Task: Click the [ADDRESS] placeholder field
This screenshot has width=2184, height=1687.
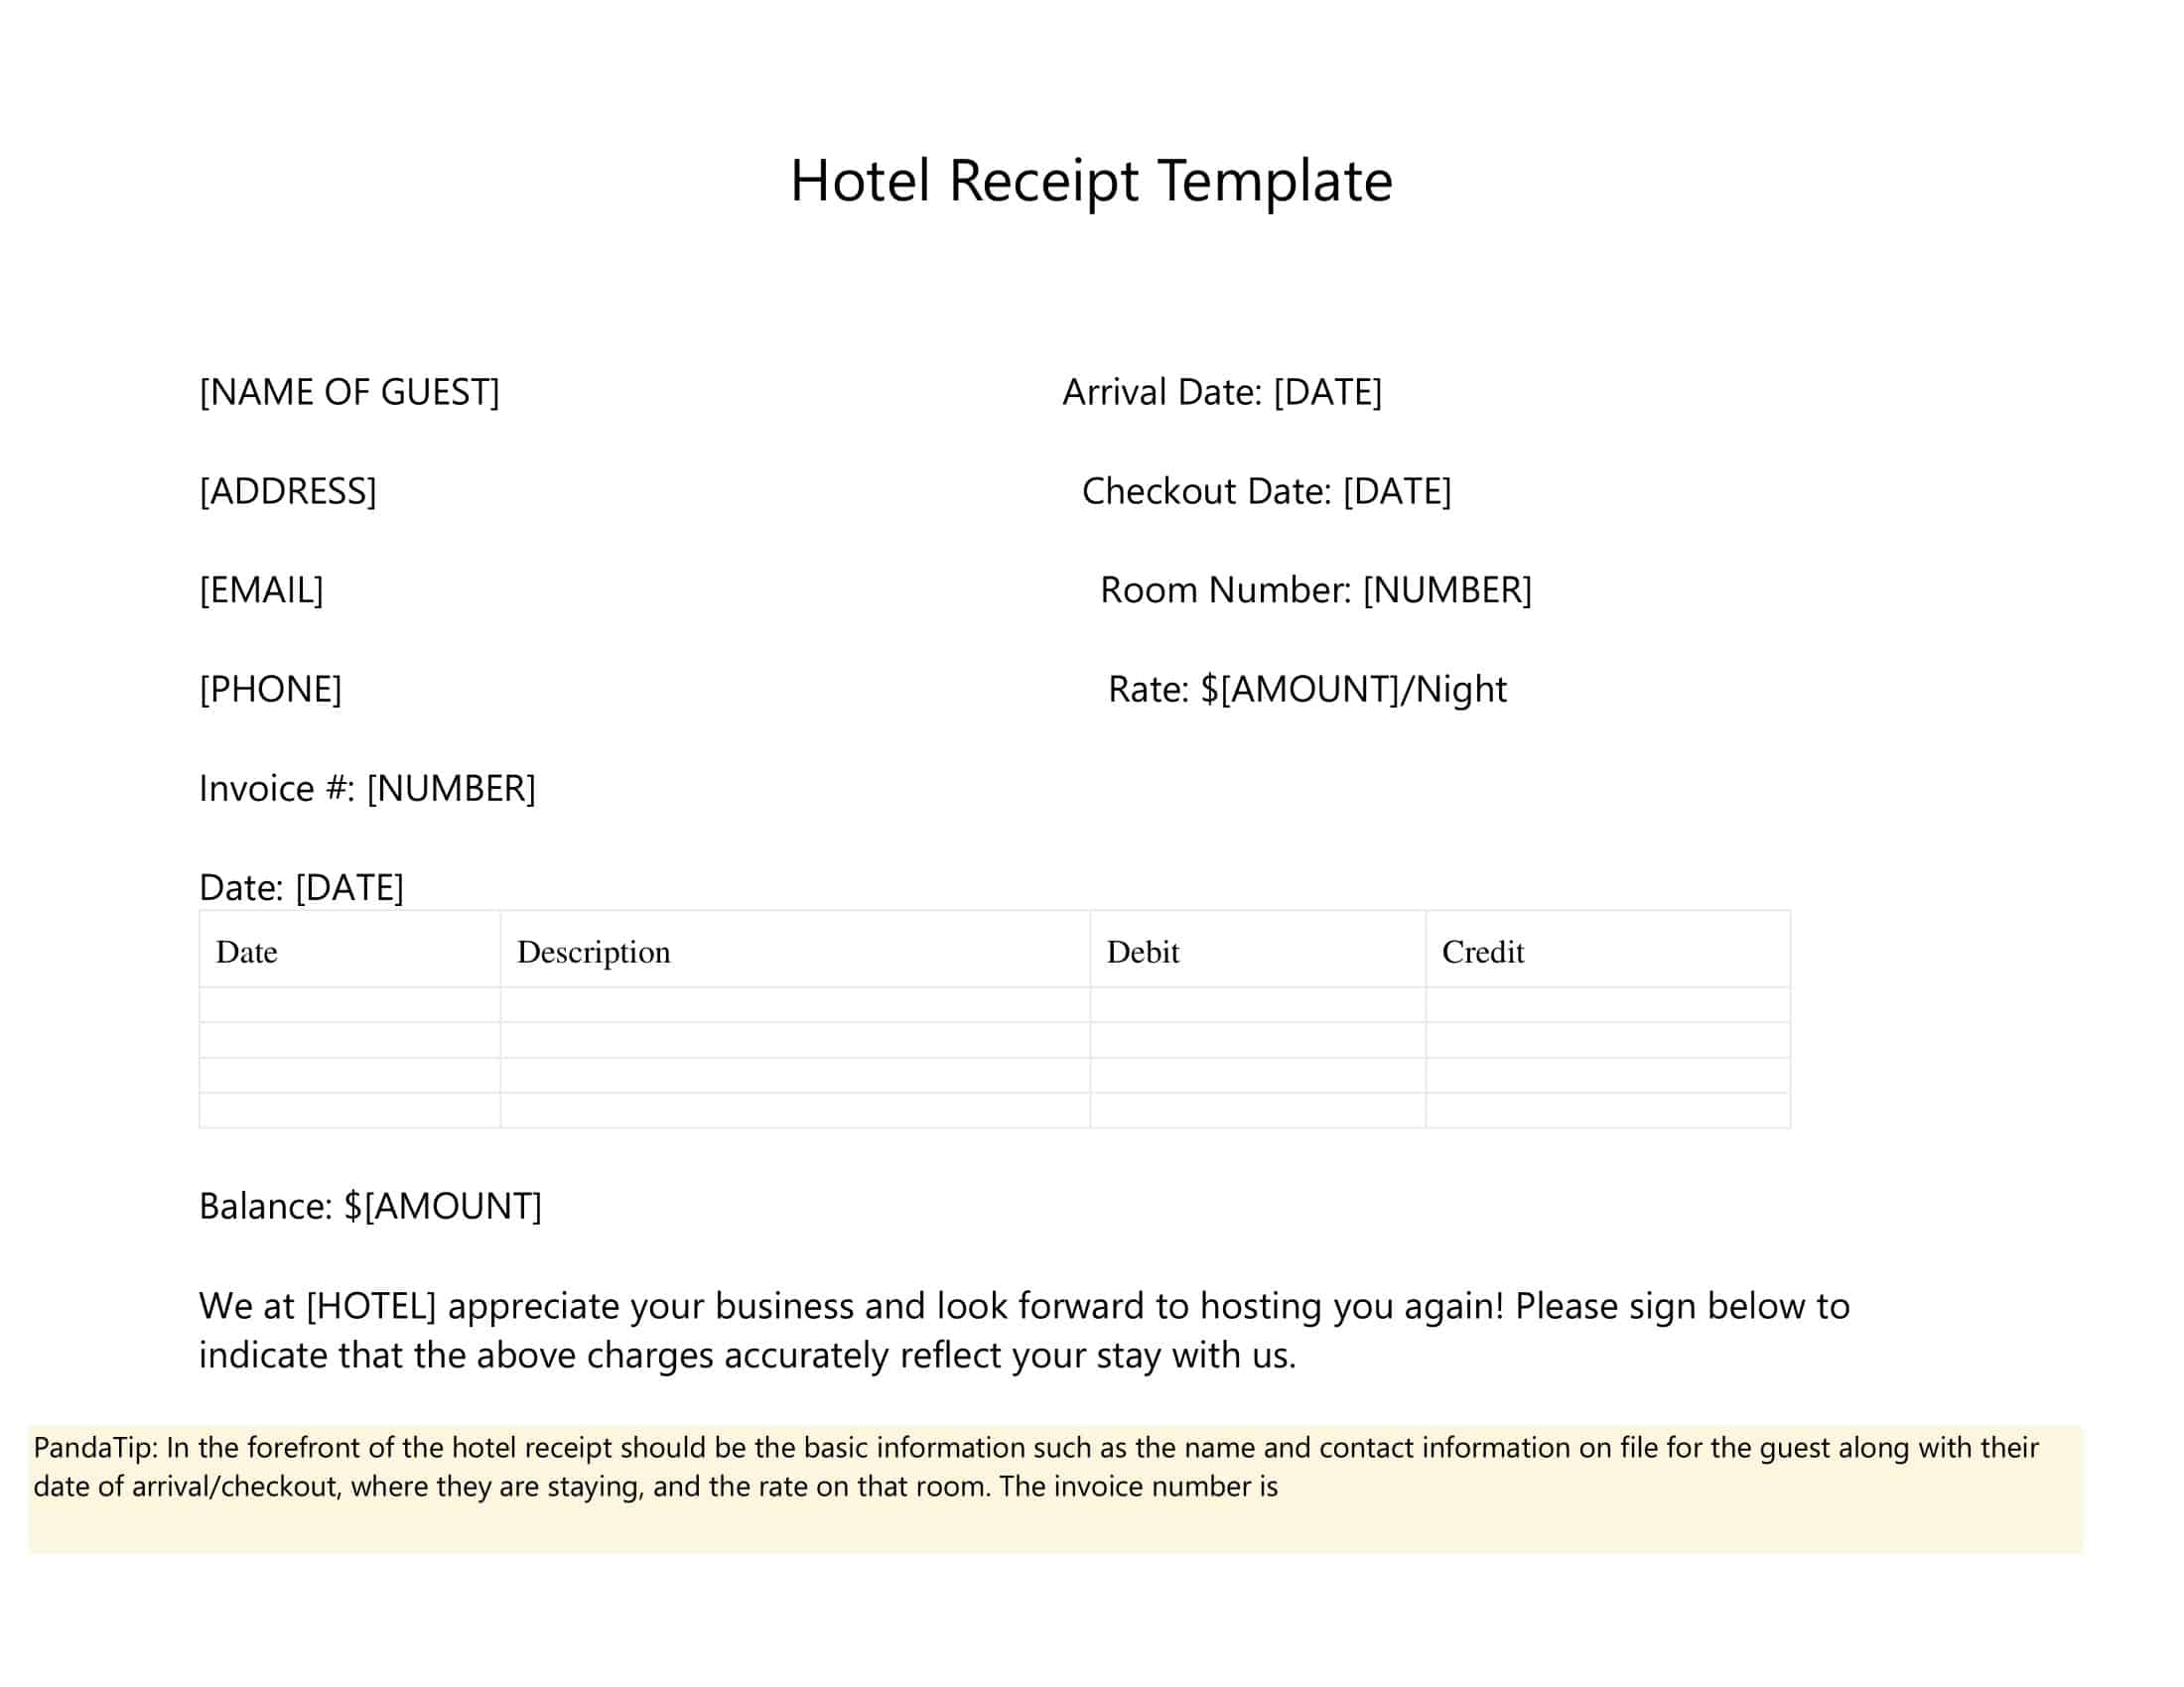Action: (x=288, y=490)
